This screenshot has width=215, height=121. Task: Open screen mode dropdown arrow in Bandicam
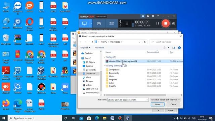(91, 24)
